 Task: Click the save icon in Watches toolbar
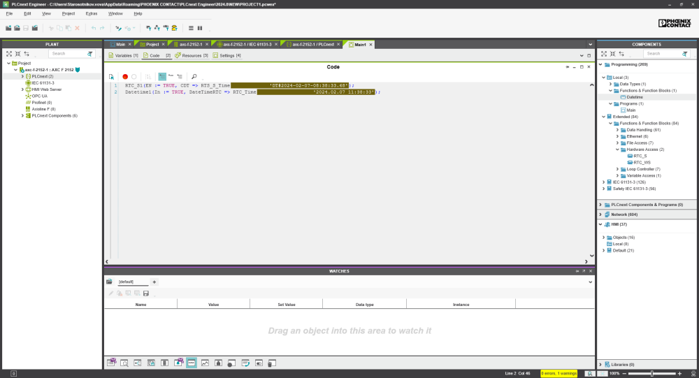coord(146,293)
